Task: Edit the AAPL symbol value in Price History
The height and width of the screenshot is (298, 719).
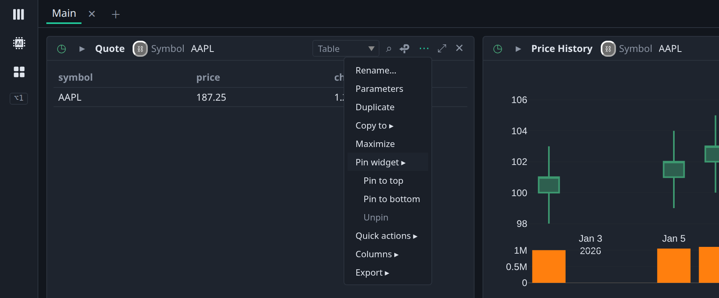Action: point(670,49)
